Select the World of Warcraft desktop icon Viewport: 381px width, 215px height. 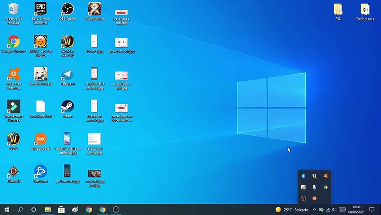[67, 46]
